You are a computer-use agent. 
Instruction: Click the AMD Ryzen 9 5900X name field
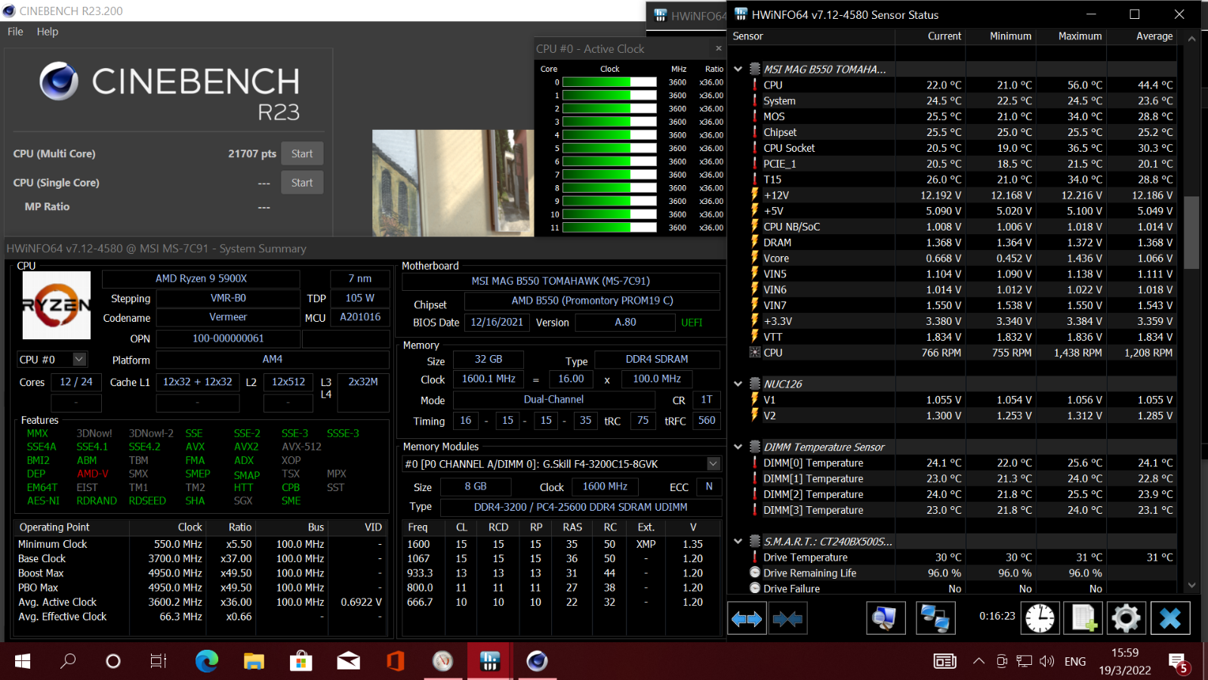(x=201, y=279)
